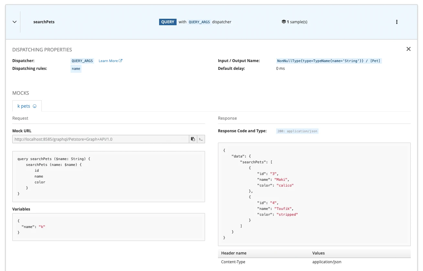This screenshot has height=271, width=423.
Task: Click the response JSON body panel
Action: tap(314, 194)
